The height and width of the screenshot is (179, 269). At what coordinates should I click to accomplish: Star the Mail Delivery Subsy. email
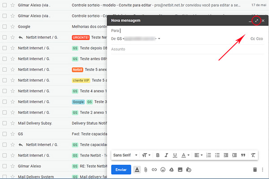click(x=13, y=123)
